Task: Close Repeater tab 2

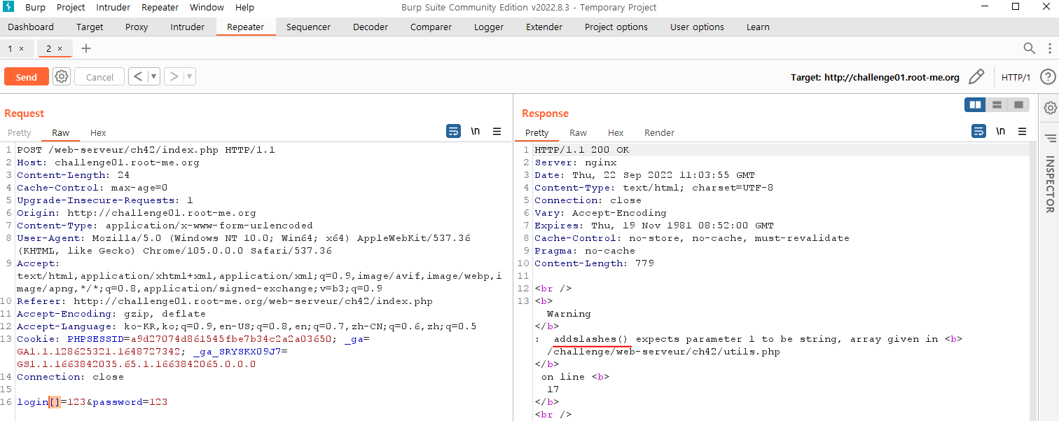Action: [60, 48]
